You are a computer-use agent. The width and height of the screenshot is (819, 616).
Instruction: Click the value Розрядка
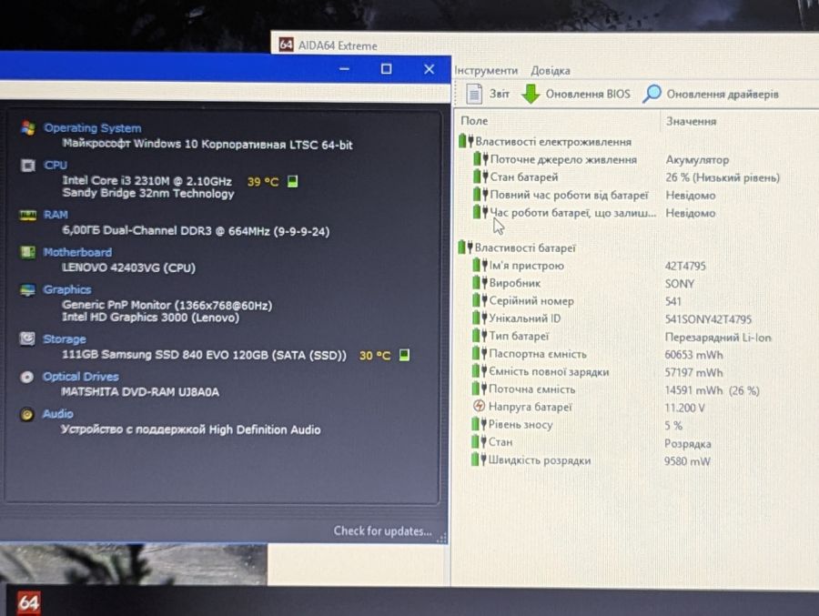coord(687,444)
